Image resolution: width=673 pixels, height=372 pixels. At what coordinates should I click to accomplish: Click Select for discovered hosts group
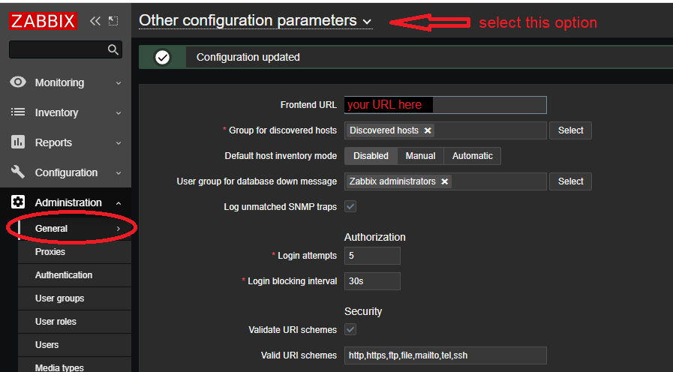[x=570, y=130]
